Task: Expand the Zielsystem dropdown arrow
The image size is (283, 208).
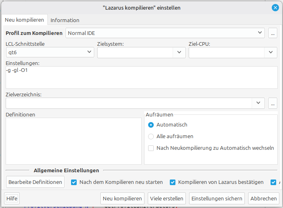Action: [x=179, y=52]
